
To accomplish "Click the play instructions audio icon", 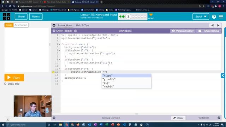I will [218, 25].
